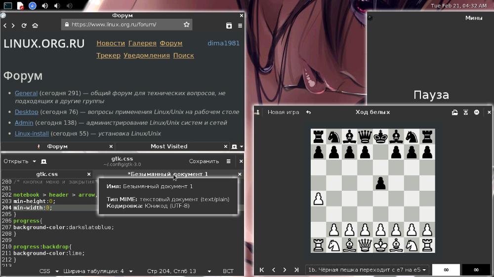This screenshot has width=494, height=277.
Task: Select the white queen on d1
Action: 365,245
